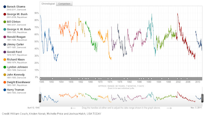Open the Chronological tab
205x117 pixels.
(48, 4)
